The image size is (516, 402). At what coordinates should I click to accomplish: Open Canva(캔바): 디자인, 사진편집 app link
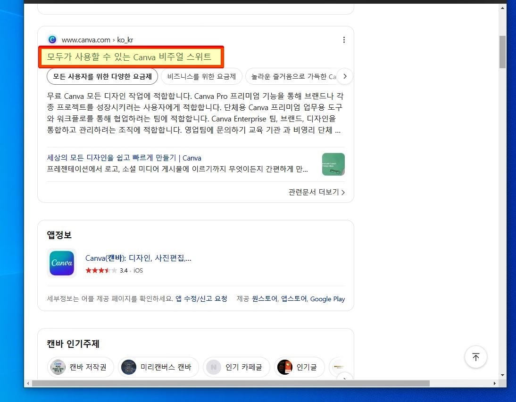(x=138, y=258)
